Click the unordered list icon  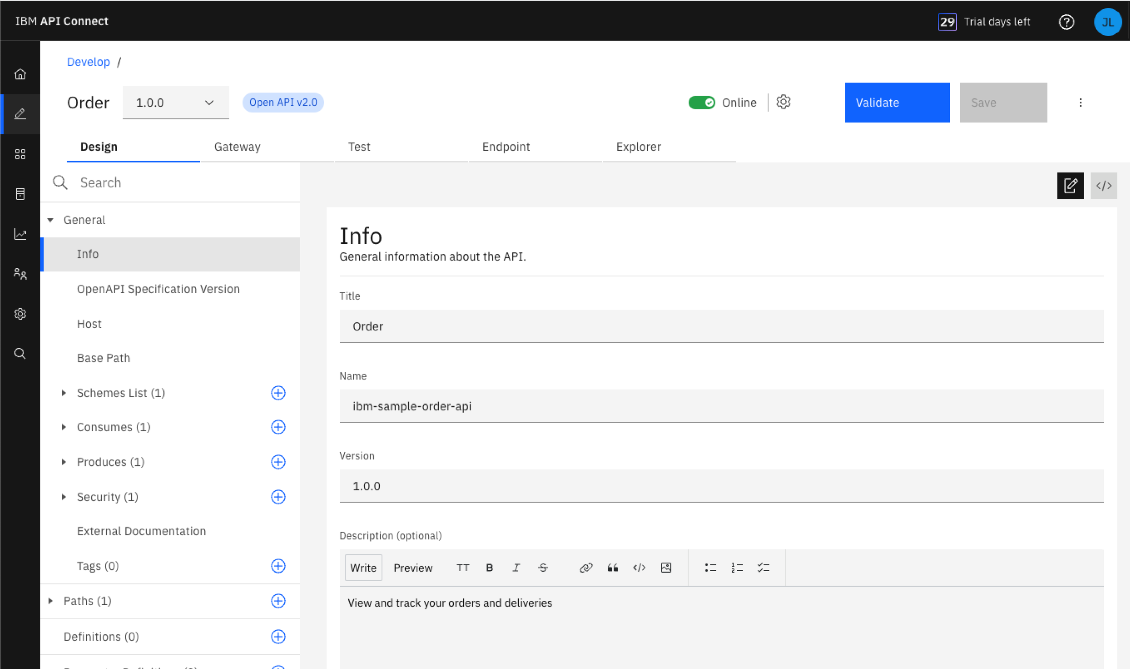coord(711,568)
